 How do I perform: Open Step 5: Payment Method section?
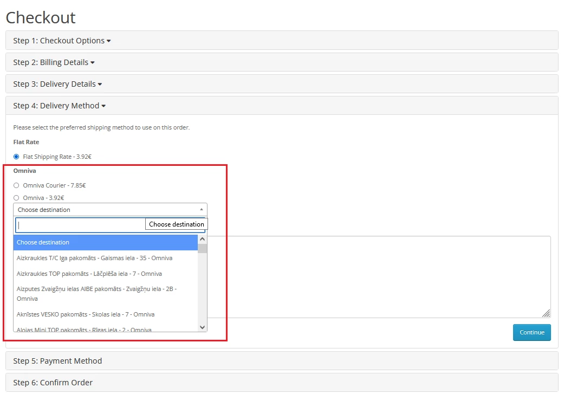pyautogui.click(x=57, y=361)
